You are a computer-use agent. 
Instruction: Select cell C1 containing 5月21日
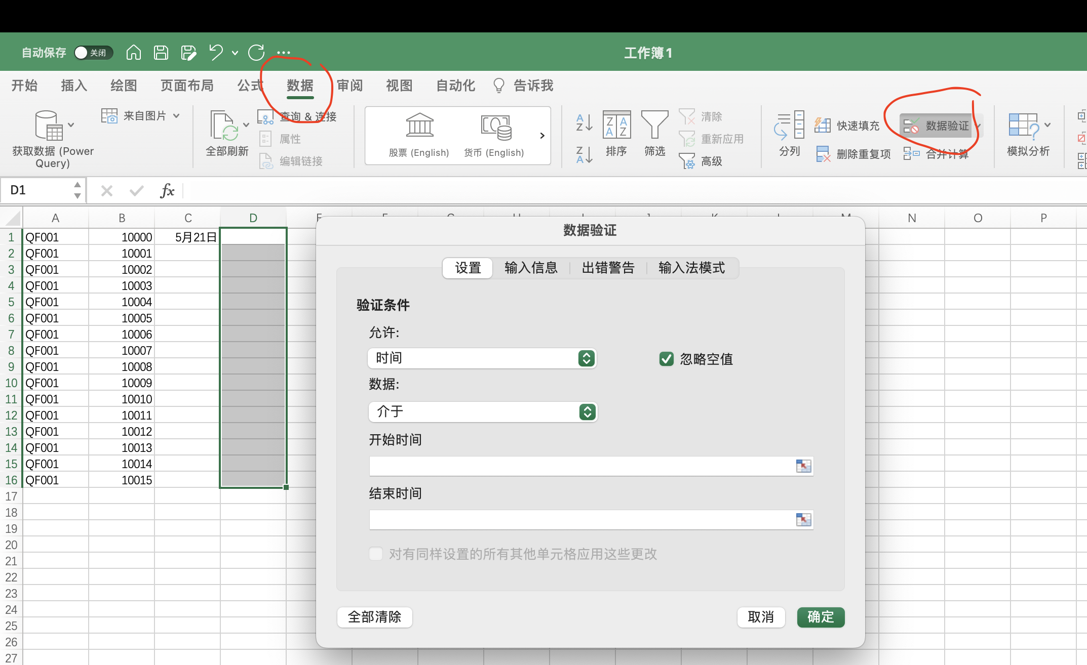point(187,237)
